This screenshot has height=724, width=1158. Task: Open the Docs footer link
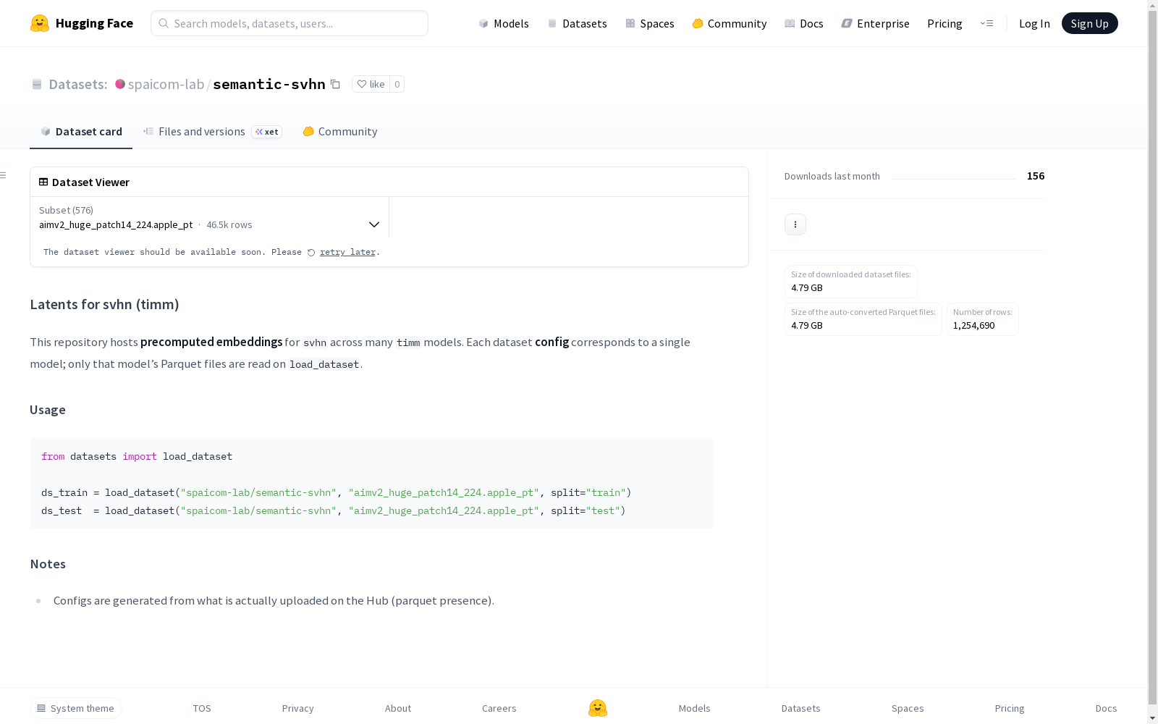pyautogui.click(x=1107, y=708)
